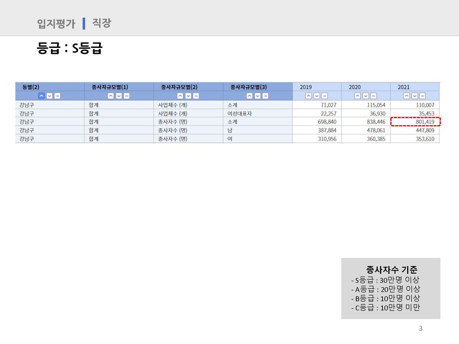The width and height of the screenshot is (459, 344).
Task: Click the C등급 : 10만명 미만 line
Action: click(385, 308)
